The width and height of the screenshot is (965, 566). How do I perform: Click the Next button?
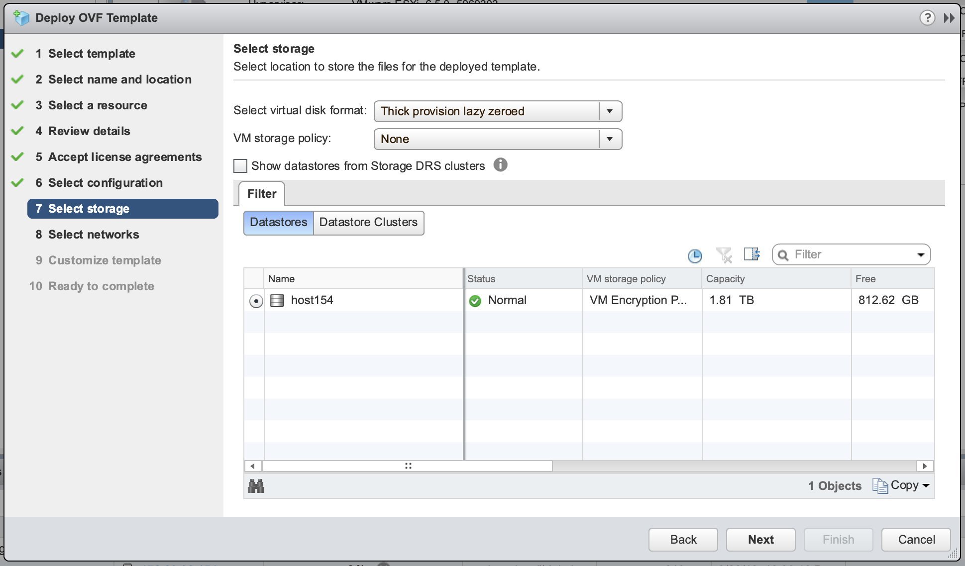click(x=760, y=539)
